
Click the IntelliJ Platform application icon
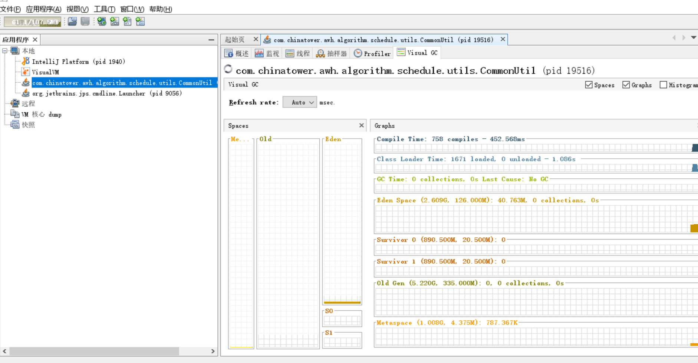pyautogui.click(x=26, y=61)
